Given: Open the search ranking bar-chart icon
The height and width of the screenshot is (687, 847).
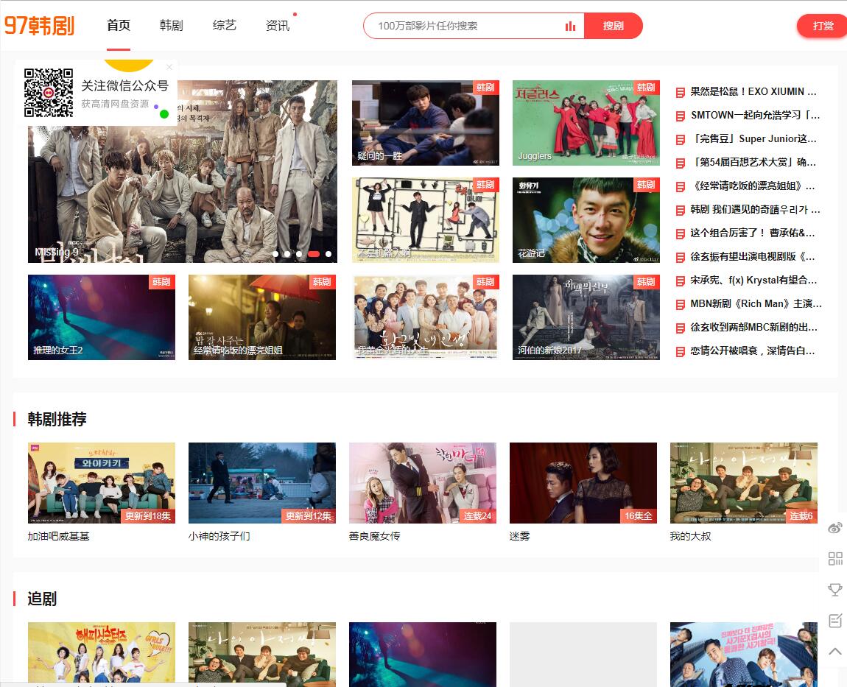Looking at the screenshot, I should coord(570,26).
